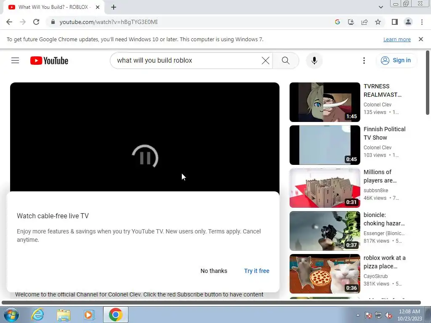
Task: Open Windows Media Player from taskbar
Action: [x=89, y=315]
